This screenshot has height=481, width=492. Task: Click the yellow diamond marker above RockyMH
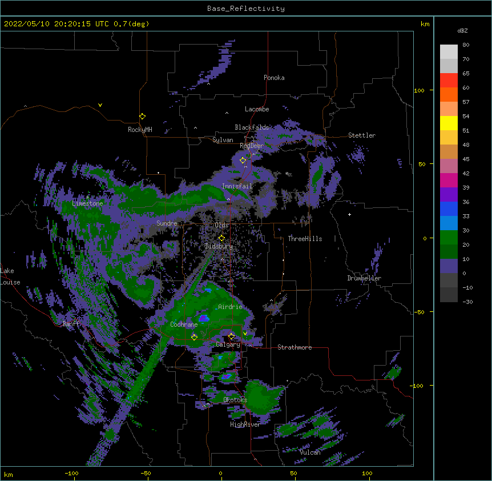(143, 117)
